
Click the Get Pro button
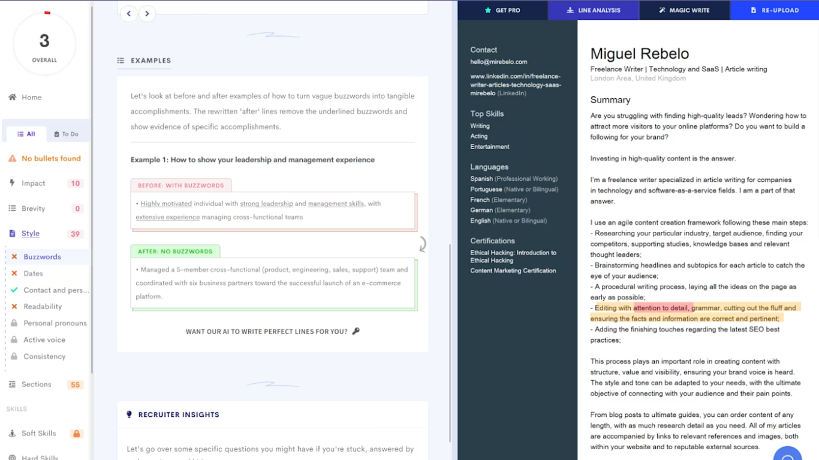coord(502,10)
